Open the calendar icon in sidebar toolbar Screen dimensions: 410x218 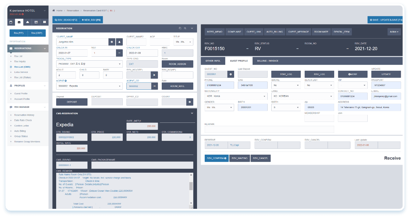tap(11, 22)
